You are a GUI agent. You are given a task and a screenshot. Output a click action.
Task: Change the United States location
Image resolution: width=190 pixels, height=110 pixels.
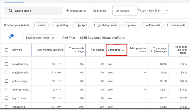click(x=76, y=11)
